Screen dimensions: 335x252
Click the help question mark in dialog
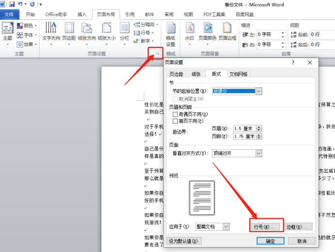(293, 62)
